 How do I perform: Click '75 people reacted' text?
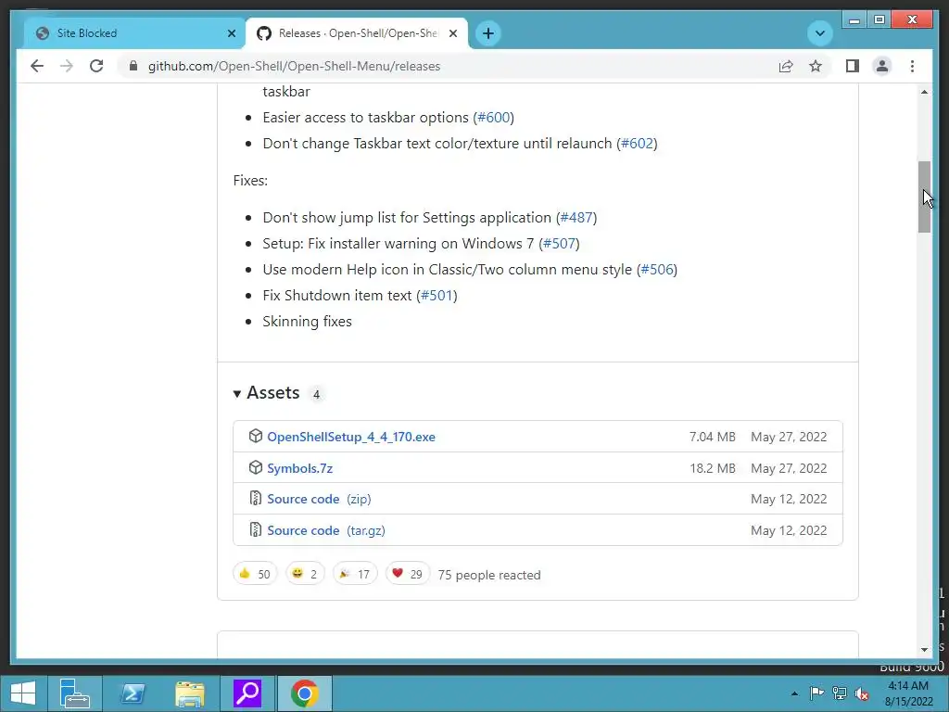click(489, 575)
